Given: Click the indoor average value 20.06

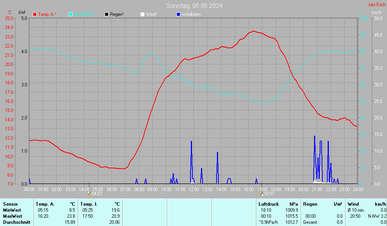Looking at the screenshot, I should [x=115, y=222].
